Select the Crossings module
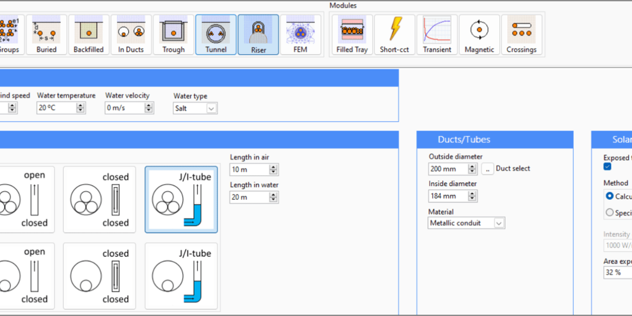The height and width of the screenshot is (316, 632). click(522, 33)
